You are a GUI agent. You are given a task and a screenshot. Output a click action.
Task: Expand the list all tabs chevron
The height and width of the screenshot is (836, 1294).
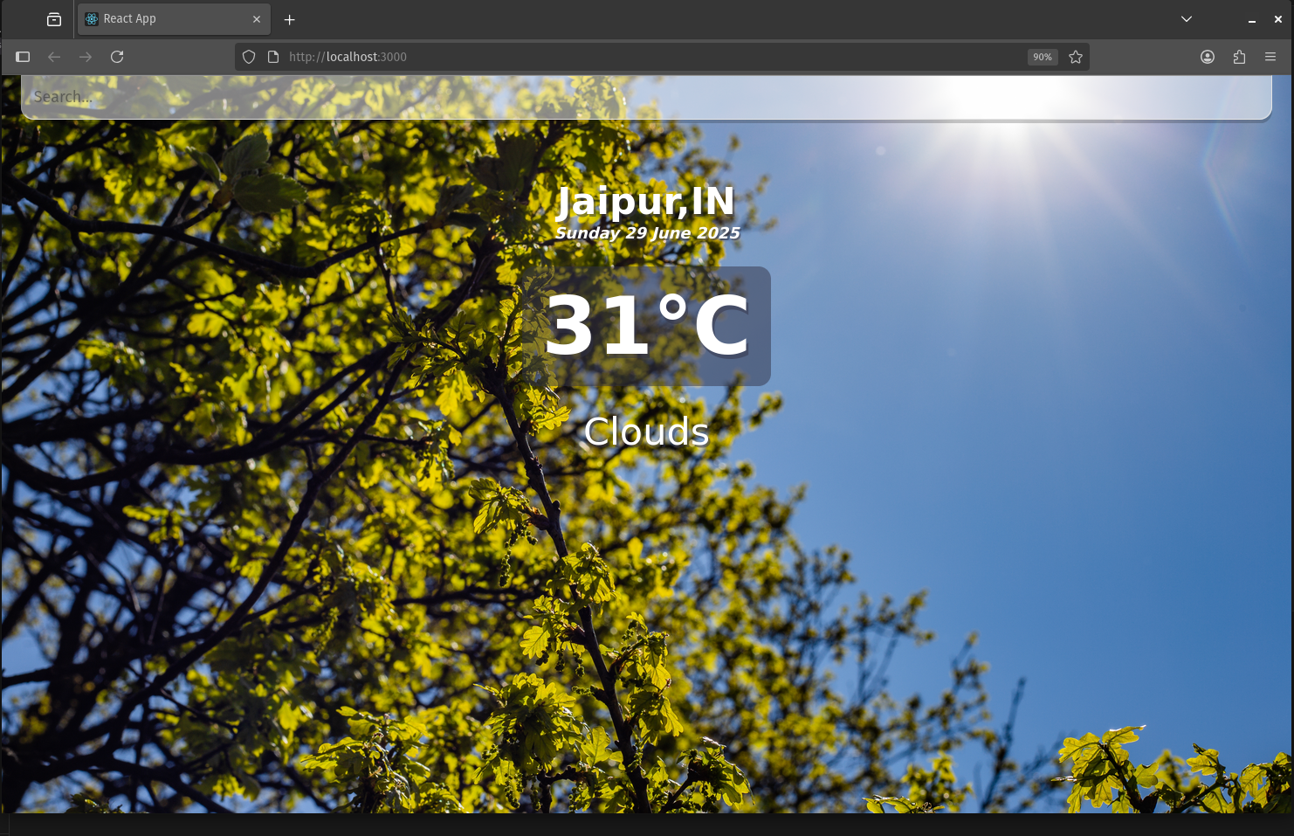1186,19
